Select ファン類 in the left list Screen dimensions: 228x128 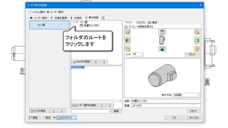click(49, 25)
